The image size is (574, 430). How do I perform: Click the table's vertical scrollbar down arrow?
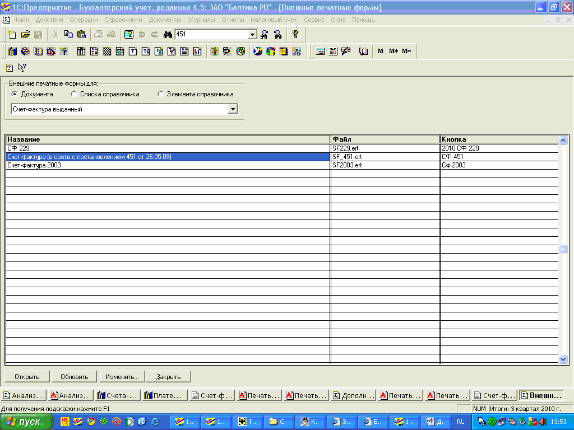coord(563,359)
